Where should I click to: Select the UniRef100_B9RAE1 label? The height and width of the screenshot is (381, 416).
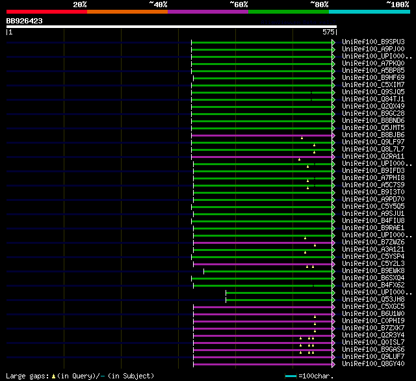pos(373,228)
